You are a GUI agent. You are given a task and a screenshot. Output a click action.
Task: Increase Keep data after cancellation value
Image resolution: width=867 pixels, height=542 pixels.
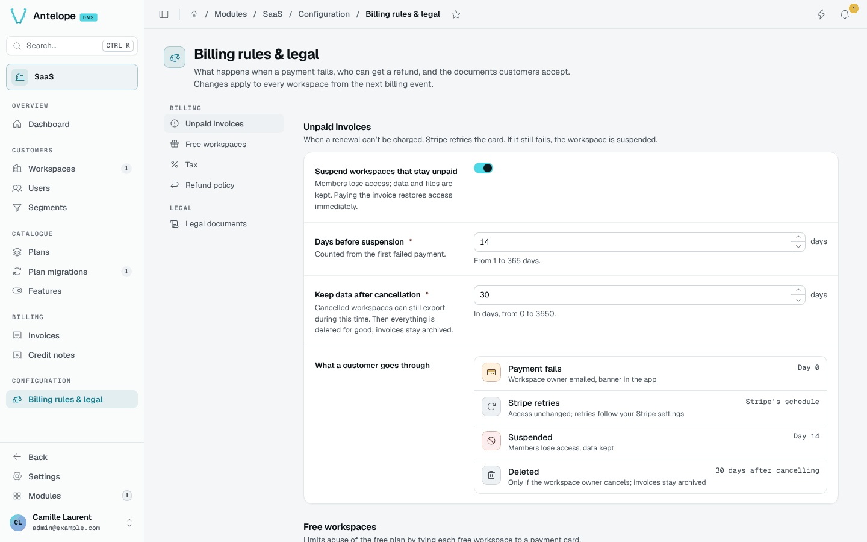pyautogui.click(x=798, y=290)
